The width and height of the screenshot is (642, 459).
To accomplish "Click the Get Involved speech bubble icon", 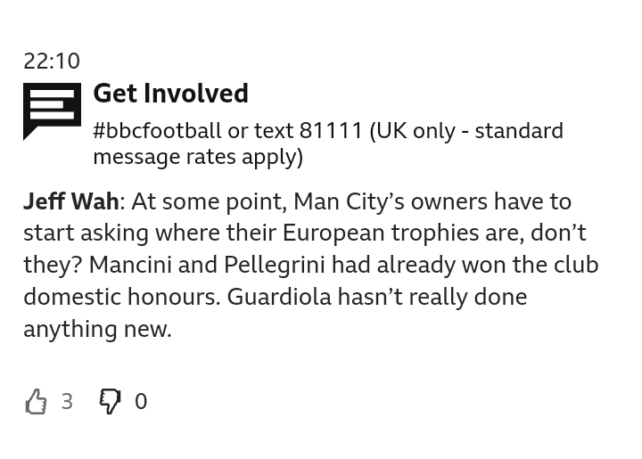I will 52,111.
